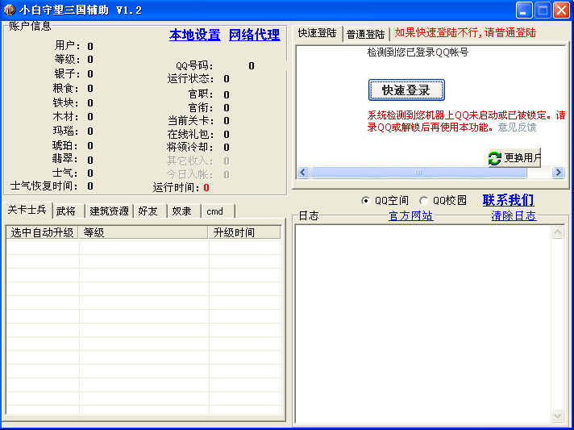Open the 联系我们 link
This screenshot has height=430, width=574.
[508, 200]
